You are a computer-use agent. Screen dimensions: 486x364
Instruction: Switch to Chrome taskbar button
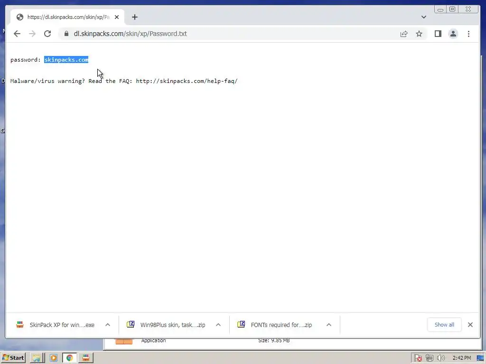[70, 358]
